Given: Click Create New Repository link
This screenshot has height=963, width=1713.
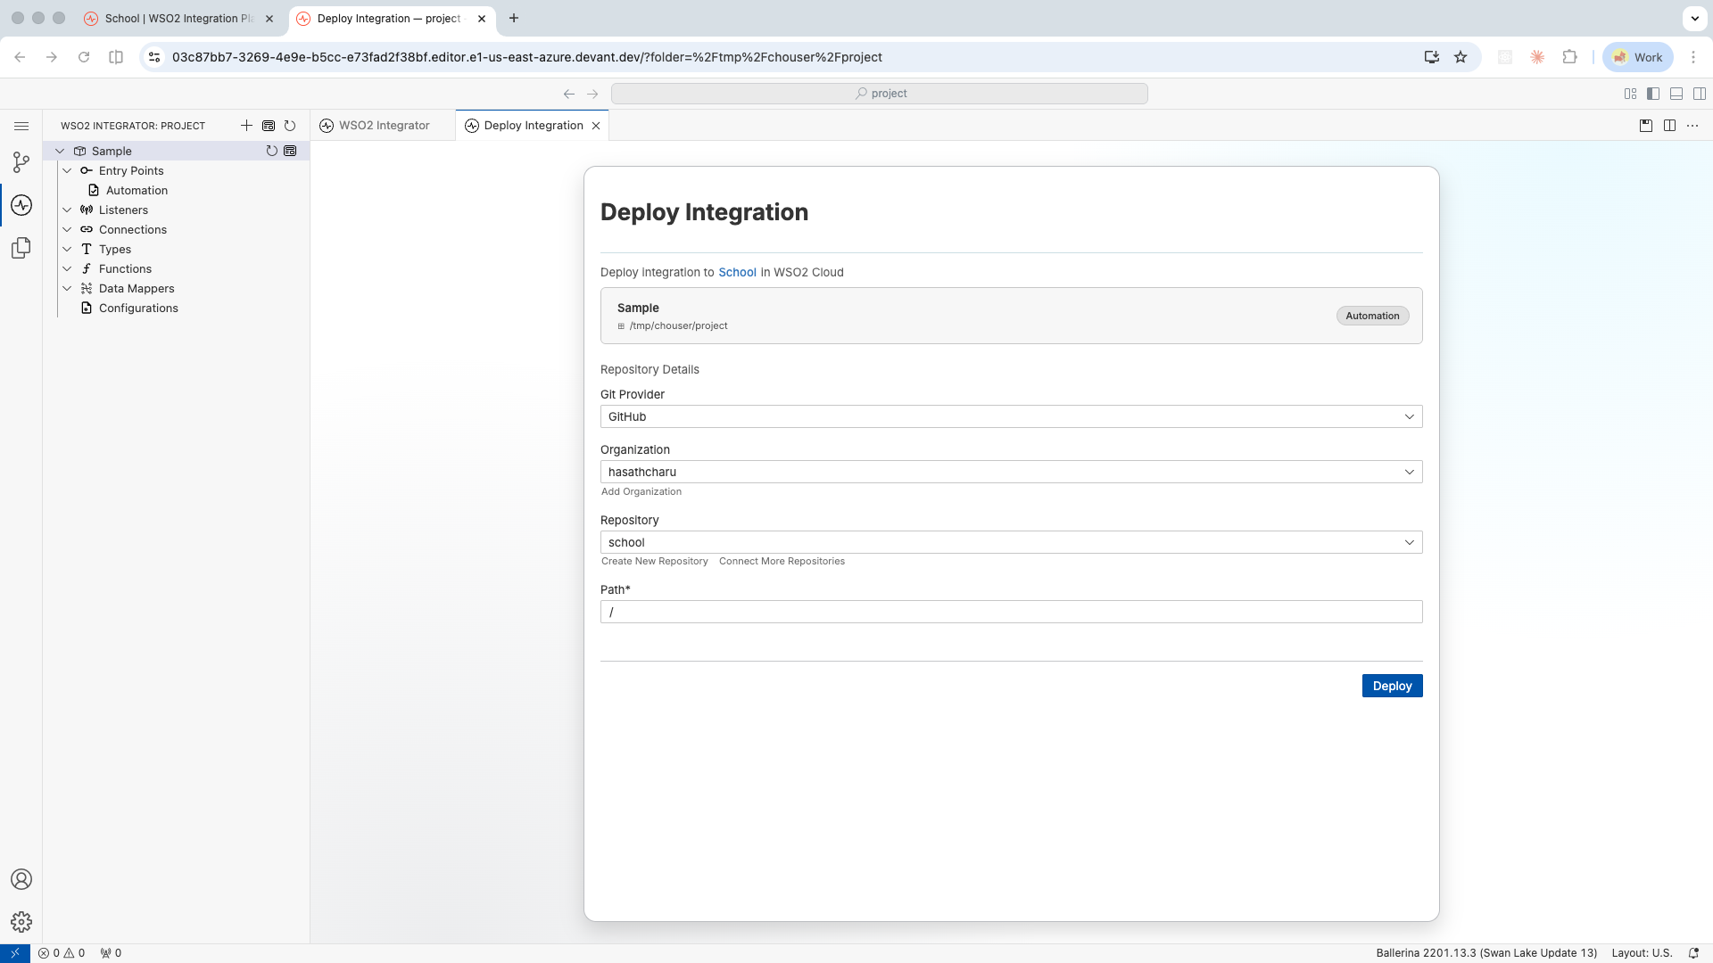Looking at the screenshot, I should (655, 561).
